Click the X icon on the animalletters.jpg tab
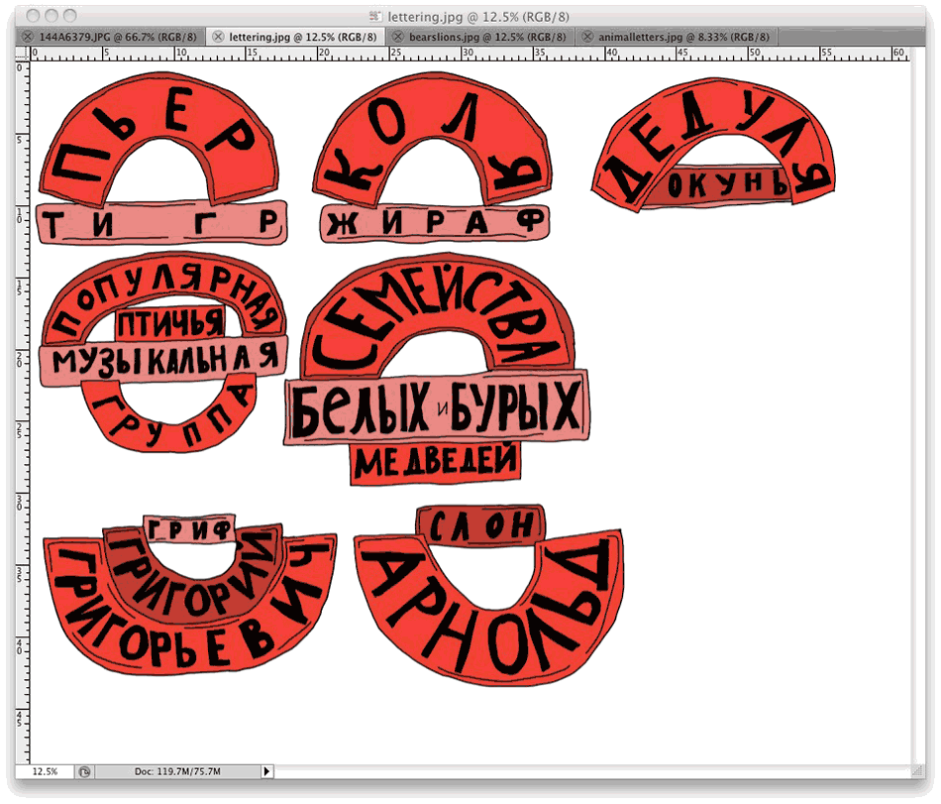This screenshot has width=941, height=804. (x=587, y=37)
